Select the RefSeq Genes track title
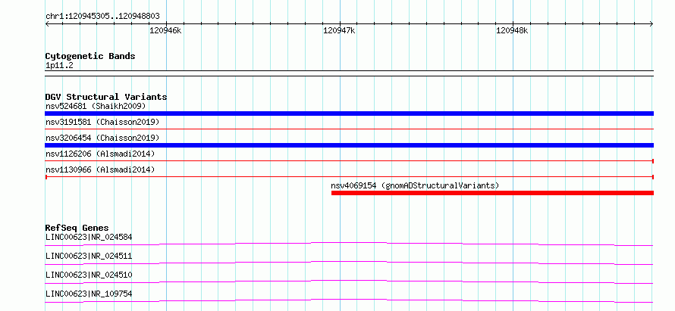This screenshot has height=311, width=675. 77,228
